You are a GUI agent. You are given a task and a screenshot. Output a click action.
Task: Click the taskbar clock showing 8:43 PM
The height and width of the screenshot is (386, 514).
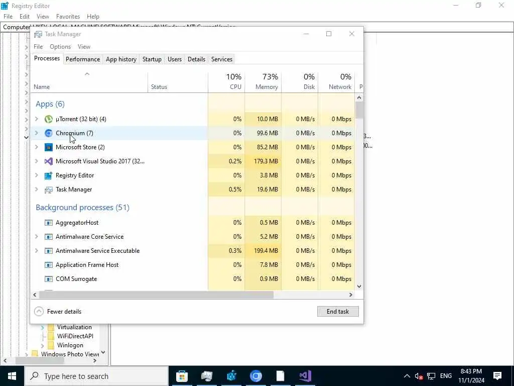coord(471,376)
